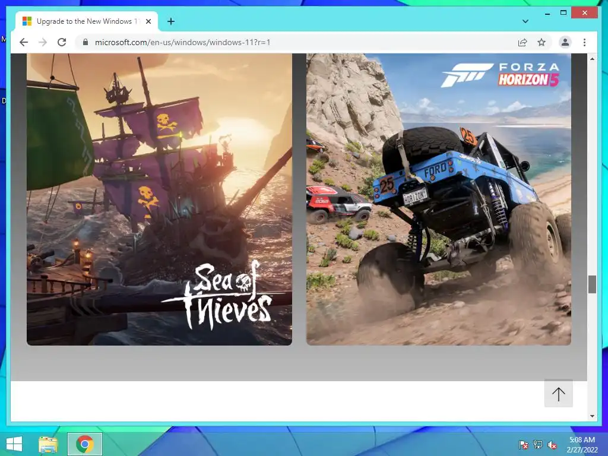Screen dimensions: 608x456
Task: Maximize the Chrome window
Action: pos(563,13)
